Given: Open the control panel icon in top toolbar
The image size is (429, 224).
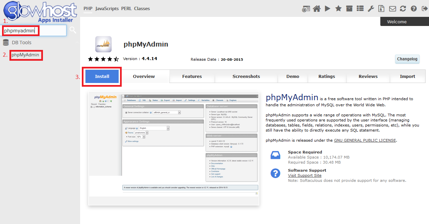Looking at the screenshot, I should [306, 9].
